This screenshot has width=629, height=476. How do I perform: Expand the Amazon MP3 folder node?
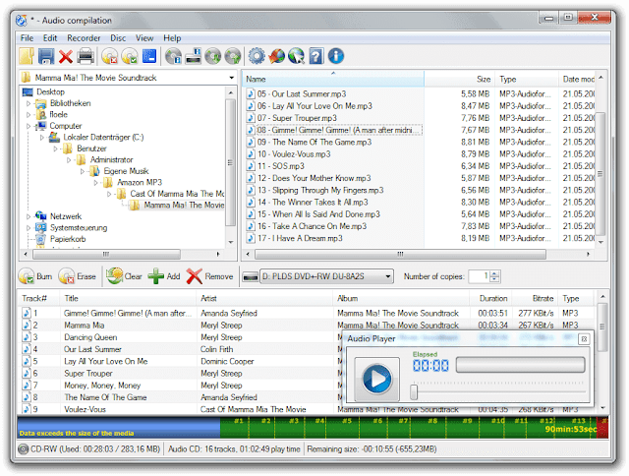pyautogui.click(x=96, y=183)
